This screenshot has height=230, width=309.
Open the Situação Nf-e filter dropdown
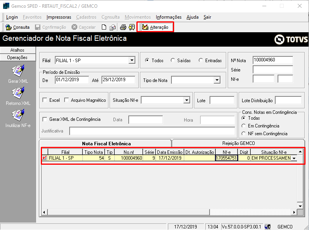187,100
